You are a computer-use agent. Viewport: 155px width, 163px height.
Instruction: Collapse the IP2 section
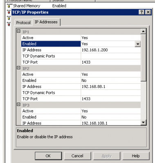tap(18, 68)
